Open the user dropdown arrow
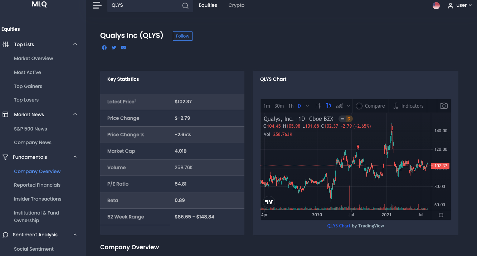Viewport: 477px width, 256px height. tap(470, 5)
